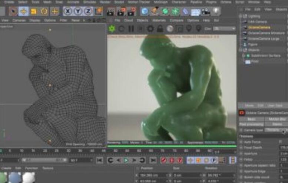Activate the Scale tool

click(34, 11)
